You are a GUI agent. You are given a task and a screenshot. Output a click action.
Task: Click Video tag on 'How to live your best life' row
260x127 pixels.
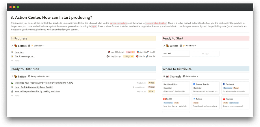152,91
